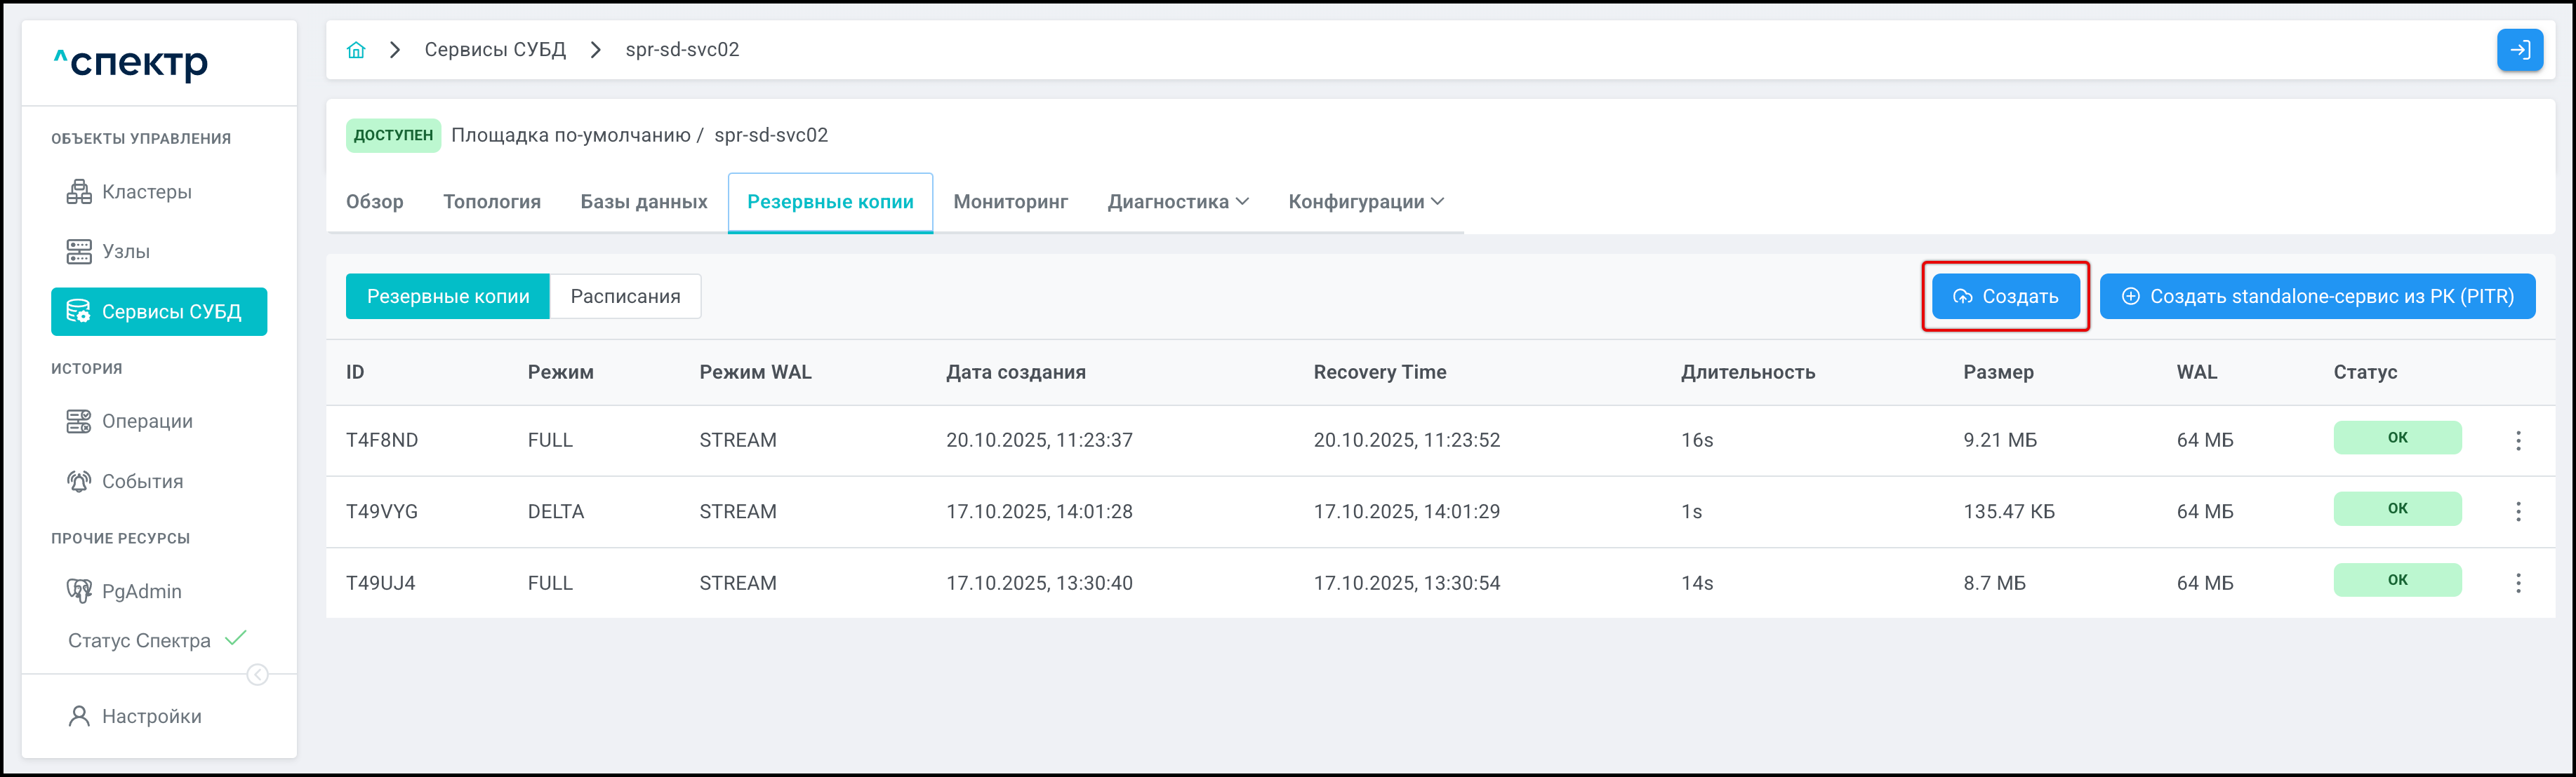Viewport: 2576px width, 777px height.
Task: Open Кластеры from the sidebar
Action: 146,191
